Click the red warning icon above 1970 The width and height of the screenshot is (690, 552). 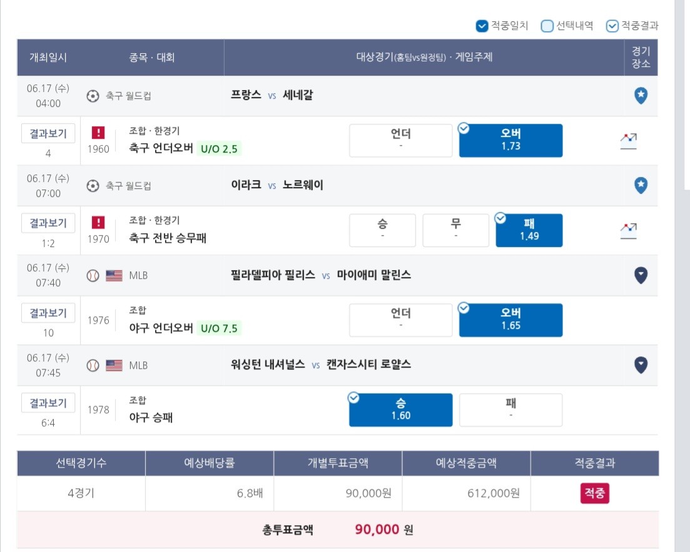click(x=98, y=222)
